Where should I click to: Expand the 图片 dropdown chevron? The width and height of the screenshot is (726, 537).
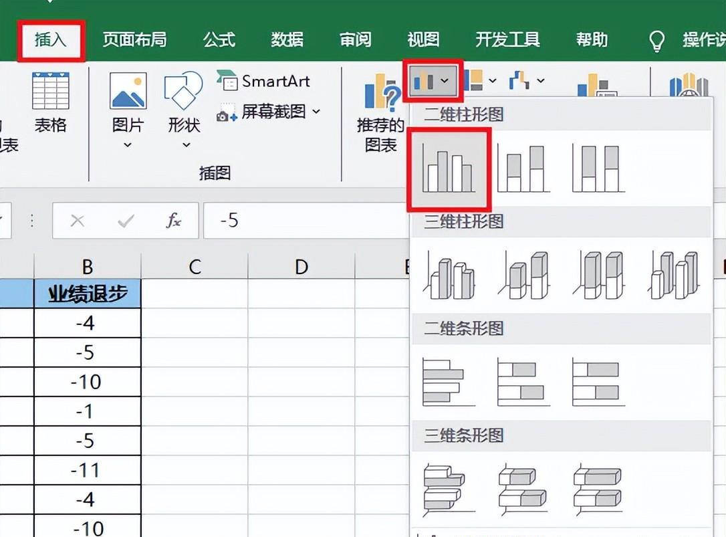[128, 145]
